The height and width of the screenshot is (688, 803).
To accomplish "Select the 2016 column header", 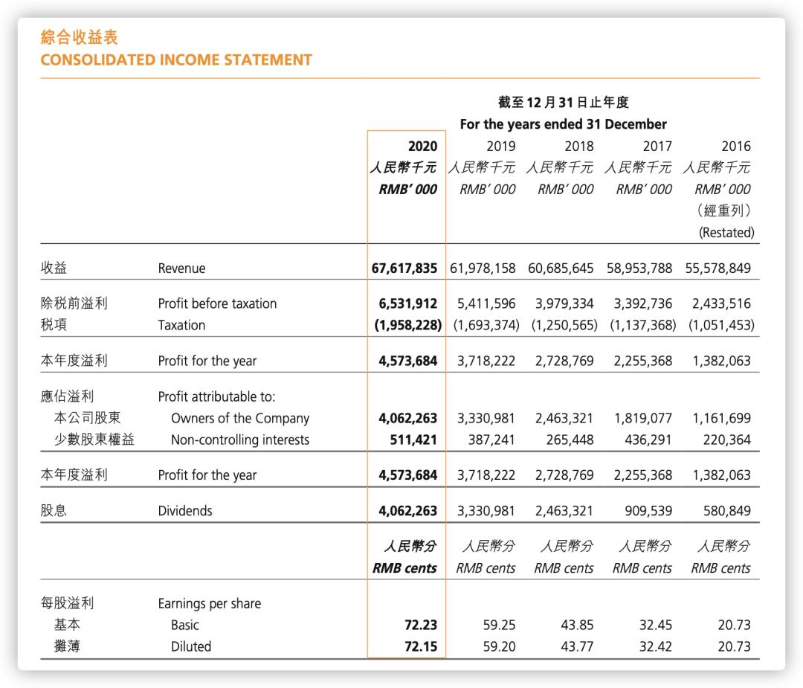I will tap(735, 147).
